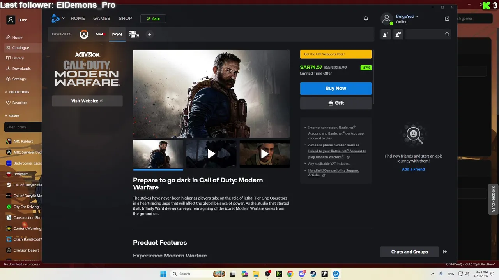
Task: Select ARK: Survival Evolved in library list
Action: [x=23, y=152]
